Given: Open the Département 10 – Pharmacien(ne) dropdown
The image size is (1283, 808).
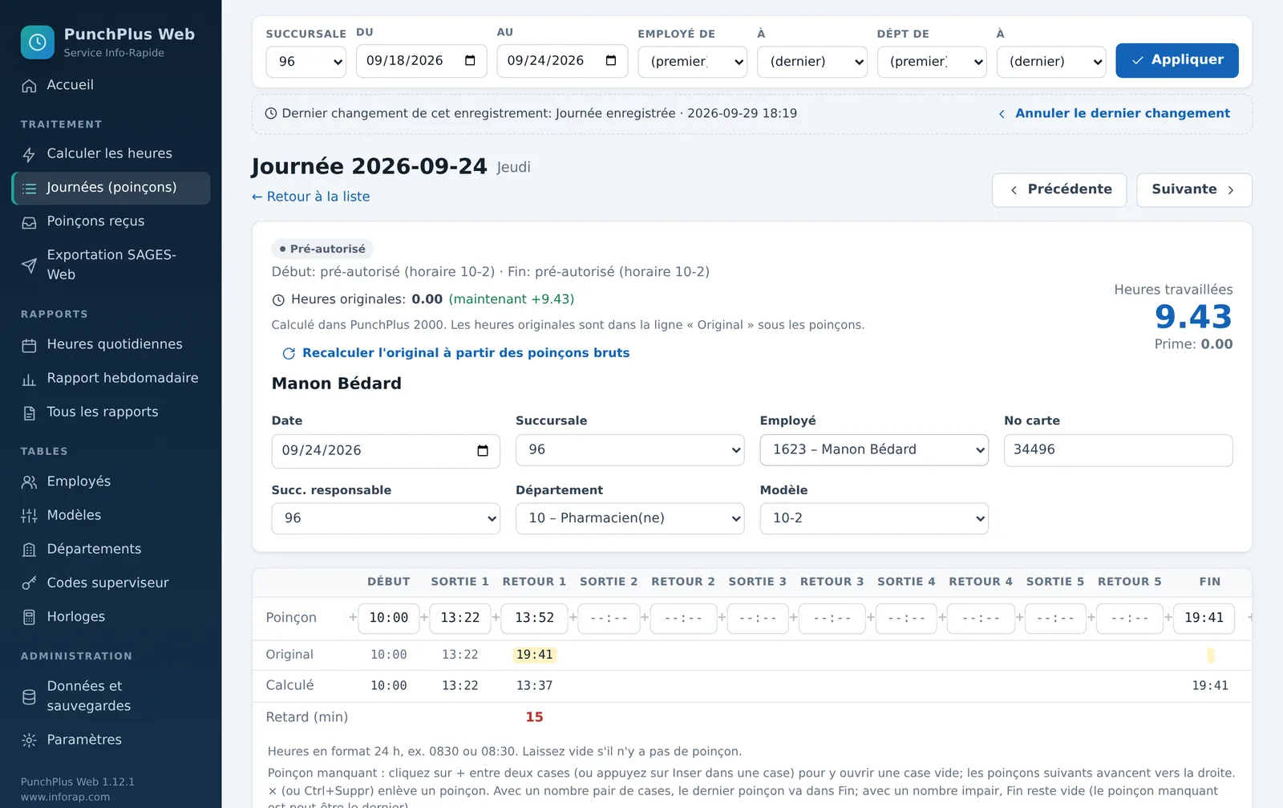Looking at the screenshot, I should click(629, 518).
